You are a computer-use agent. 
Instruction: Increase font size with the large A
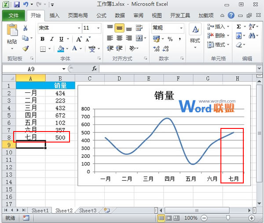(79, 39)
